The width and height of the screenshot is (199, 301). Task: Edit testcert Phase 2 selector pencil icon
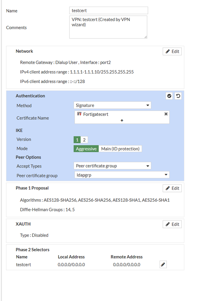pos(163,265)
